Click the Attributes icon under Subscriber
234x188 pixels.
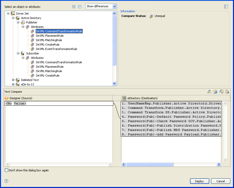pyautogui.click(x=28, y=58)
